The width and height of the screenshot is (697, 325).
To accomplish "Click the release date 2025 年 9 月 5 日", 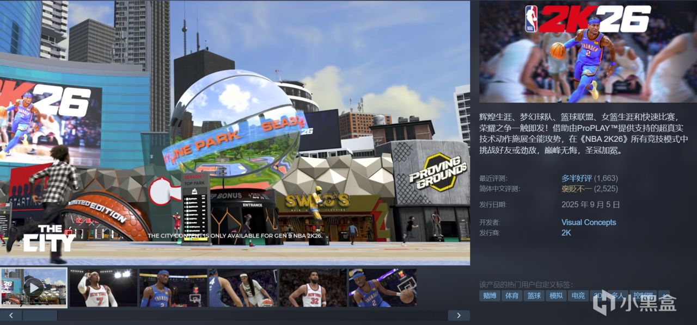I will point(590,205).
